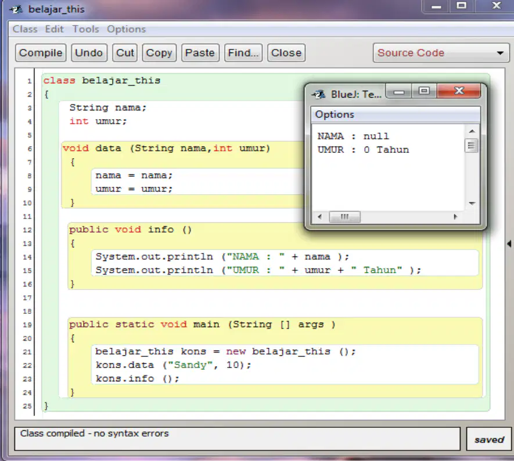Click code line 'nama = nama;'
This screenshot has height=461, width=514.
tap(134, 176)
